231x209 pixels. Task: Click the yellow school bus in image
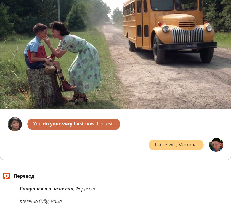(x=169, y=32)
